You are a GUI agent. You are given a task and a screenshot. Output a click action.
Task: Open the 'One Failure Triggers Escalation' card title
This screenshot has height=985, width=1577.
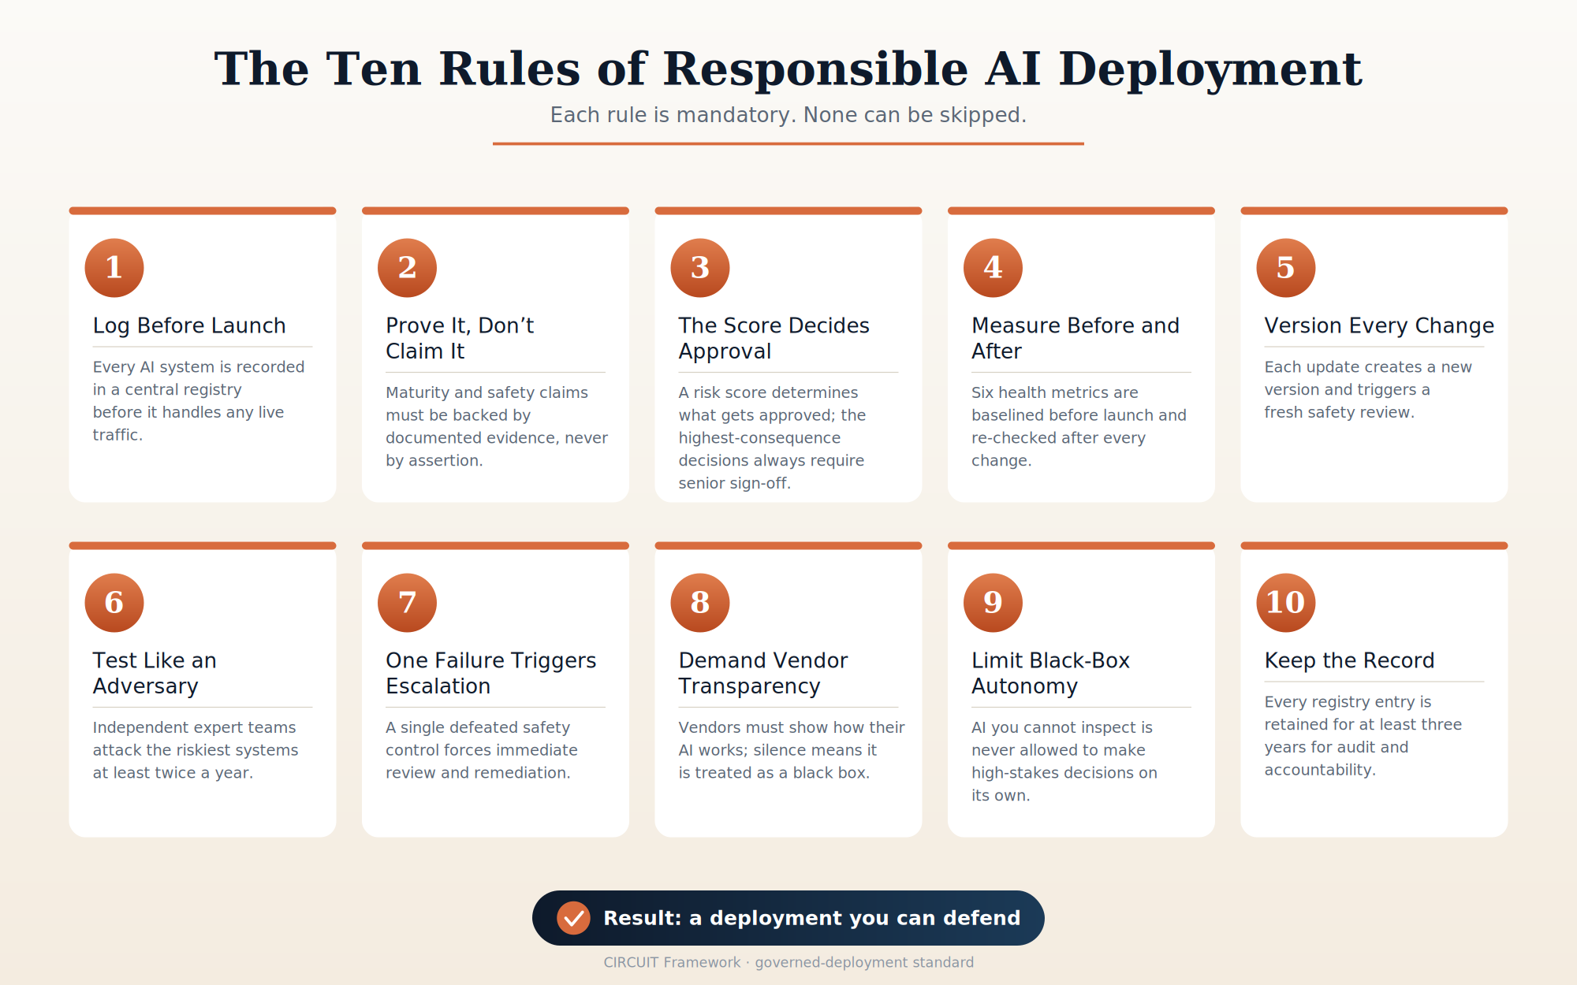click(x=490, y=673)
